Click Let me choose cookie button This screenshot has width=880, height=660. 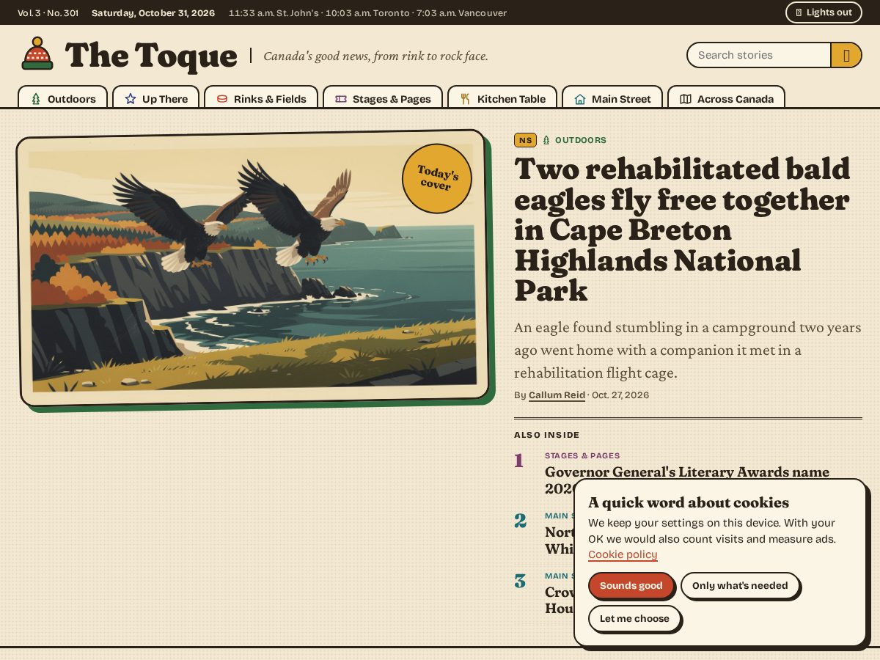634,618
